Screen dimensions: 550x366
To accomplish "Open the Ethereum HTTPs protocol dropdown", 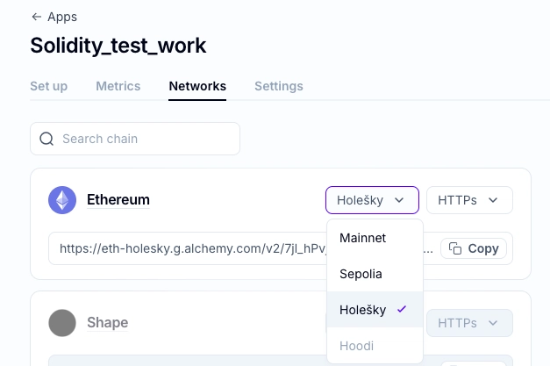I will click(x=469, y=200).
